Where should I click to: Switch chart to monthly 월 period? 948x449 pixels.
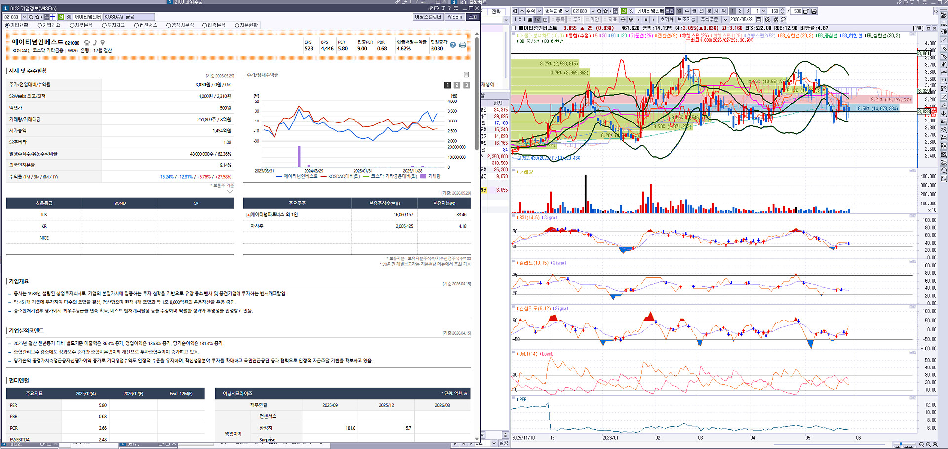coord(694,11)
